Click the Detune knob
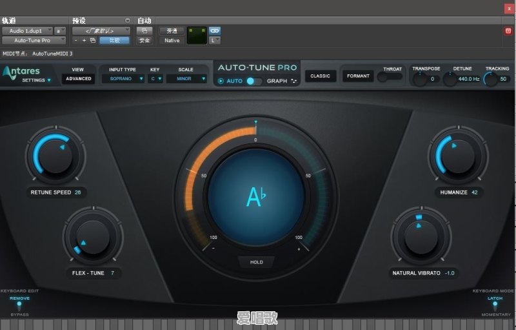 450,79
